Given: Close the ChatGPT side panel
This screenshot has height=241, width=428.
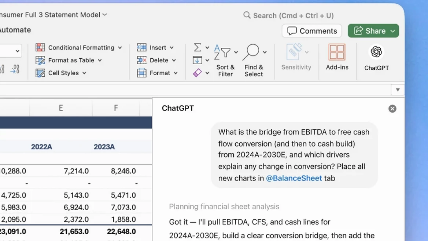Looking at the screenshot, I should pyautogui.click(x=392, y=109).
